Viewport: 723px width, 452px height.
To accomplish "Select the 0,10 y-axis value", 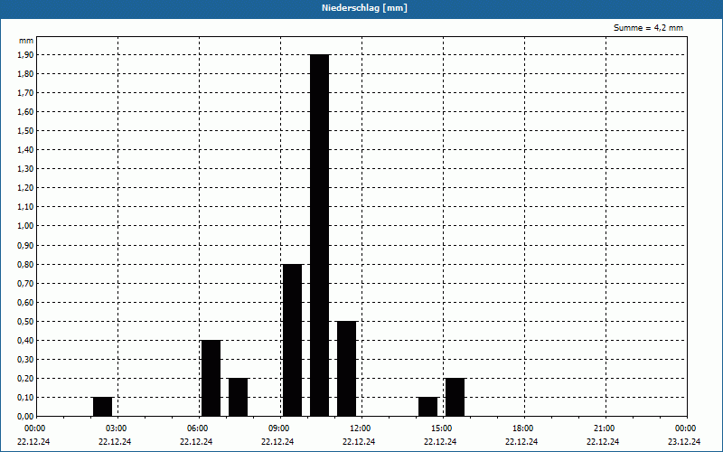I will pos(25,398).
